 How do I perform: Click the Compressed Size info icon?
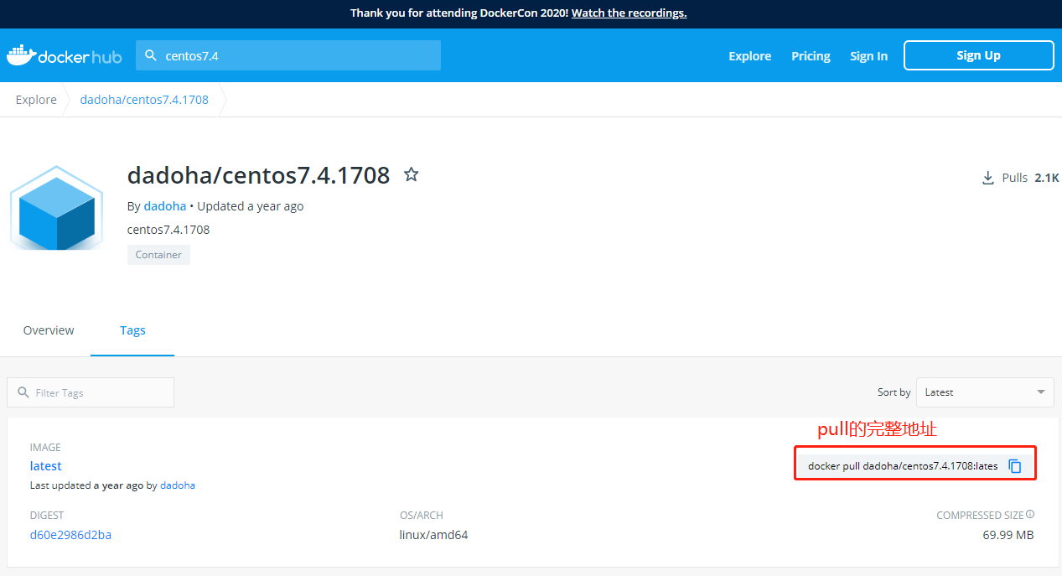click(1030, 515)
